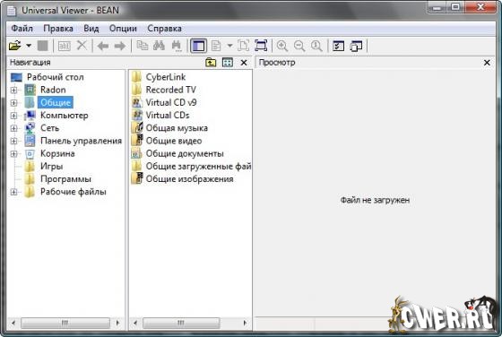Click the file list scrollbar right arrow

tap(245, 323)
